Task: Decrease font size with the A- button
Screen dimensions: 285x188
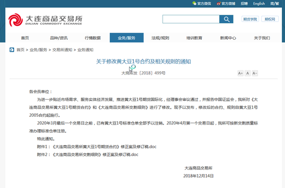Action: tap(255, 73)
